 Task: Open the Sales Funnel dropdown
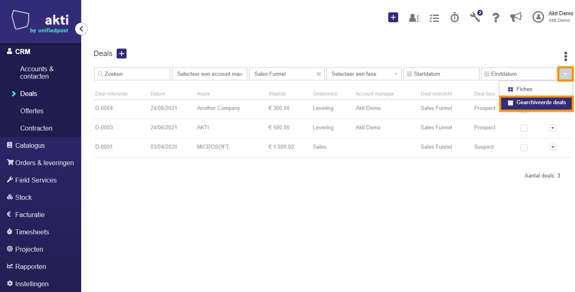click(x=287, y=74)
